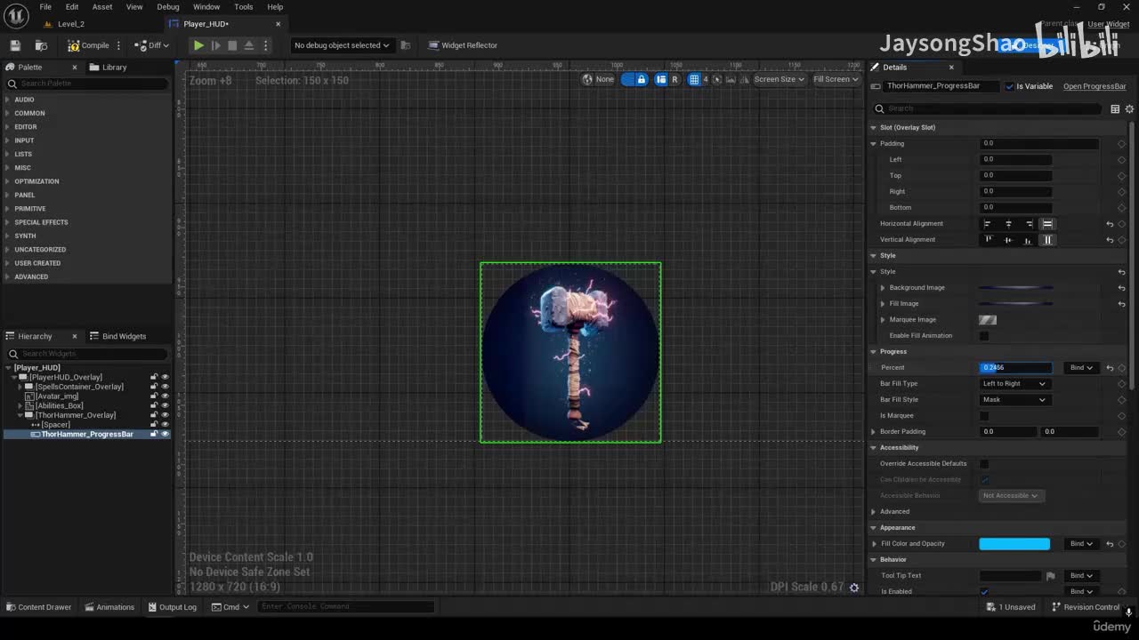This screenshot has height=640, width=1139.
Task: Enable the Fill Animation checkbox
Action: (984, 336)
